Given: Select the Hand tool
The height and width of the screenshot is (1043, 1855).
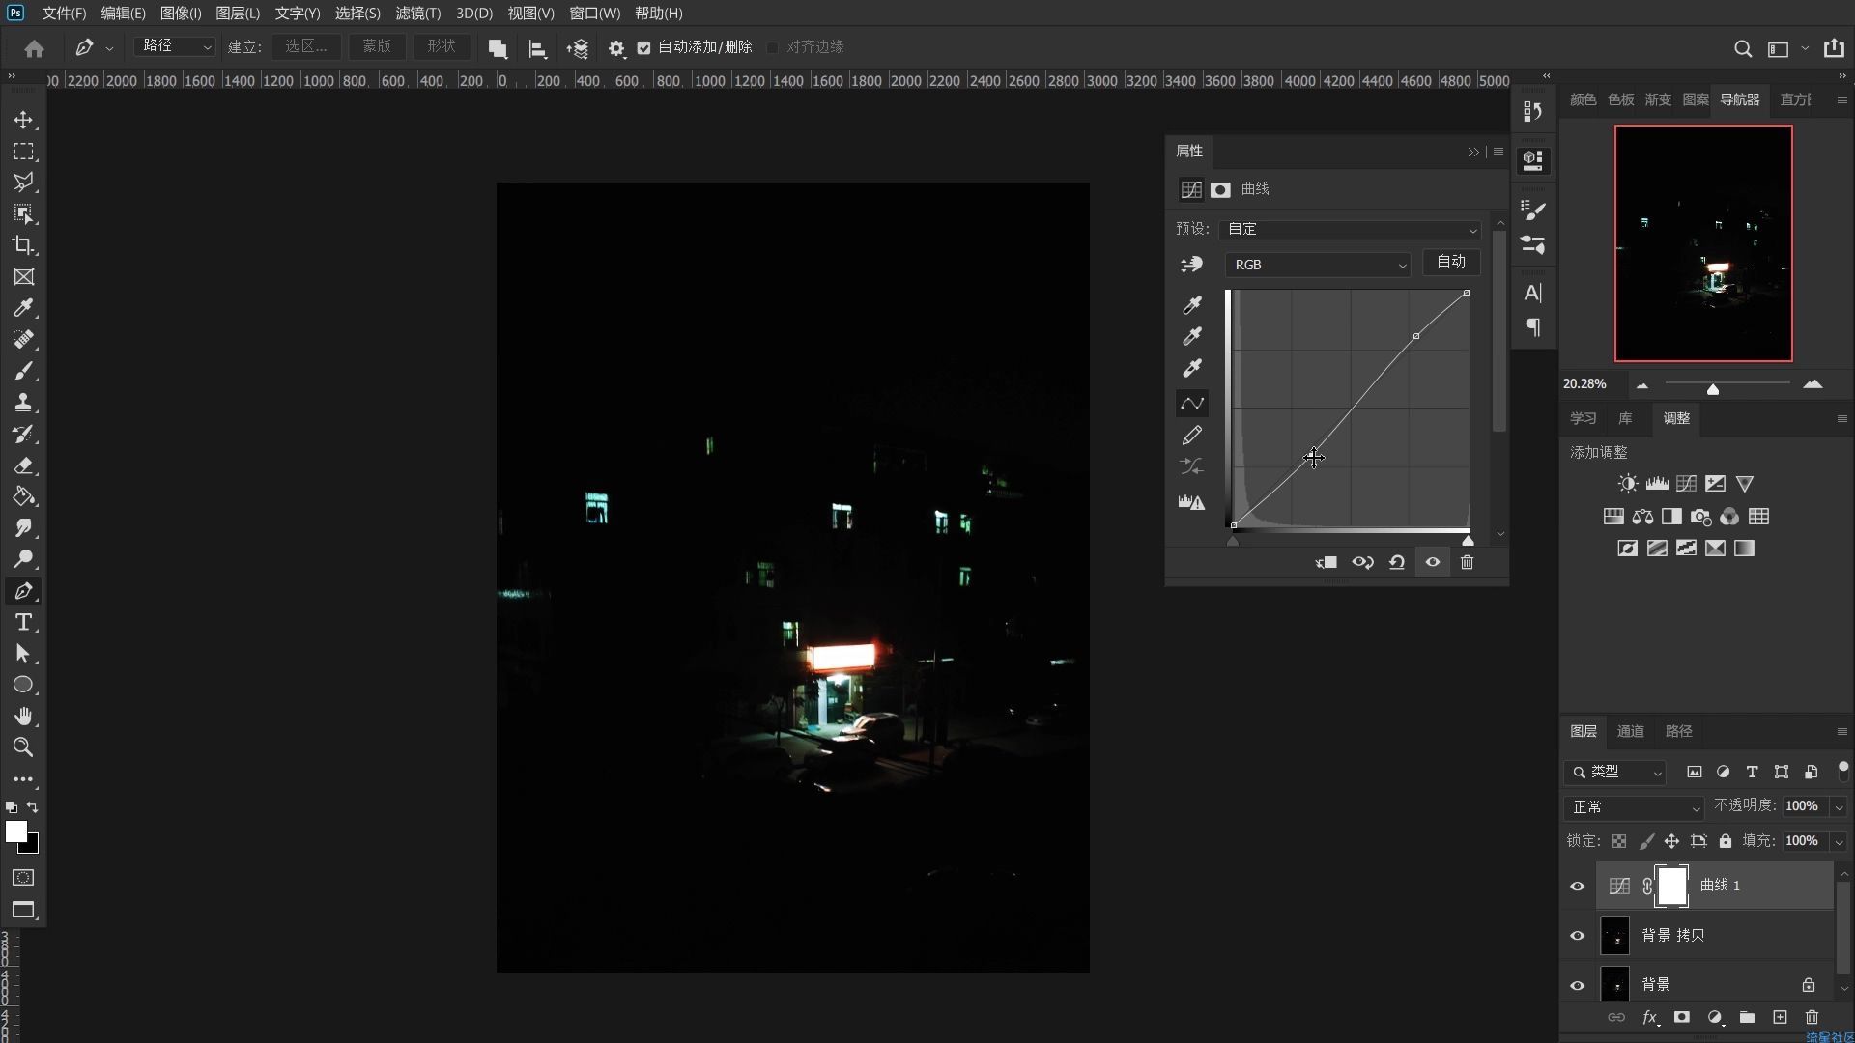Looking at the screenshot, I should click(23, 717).
